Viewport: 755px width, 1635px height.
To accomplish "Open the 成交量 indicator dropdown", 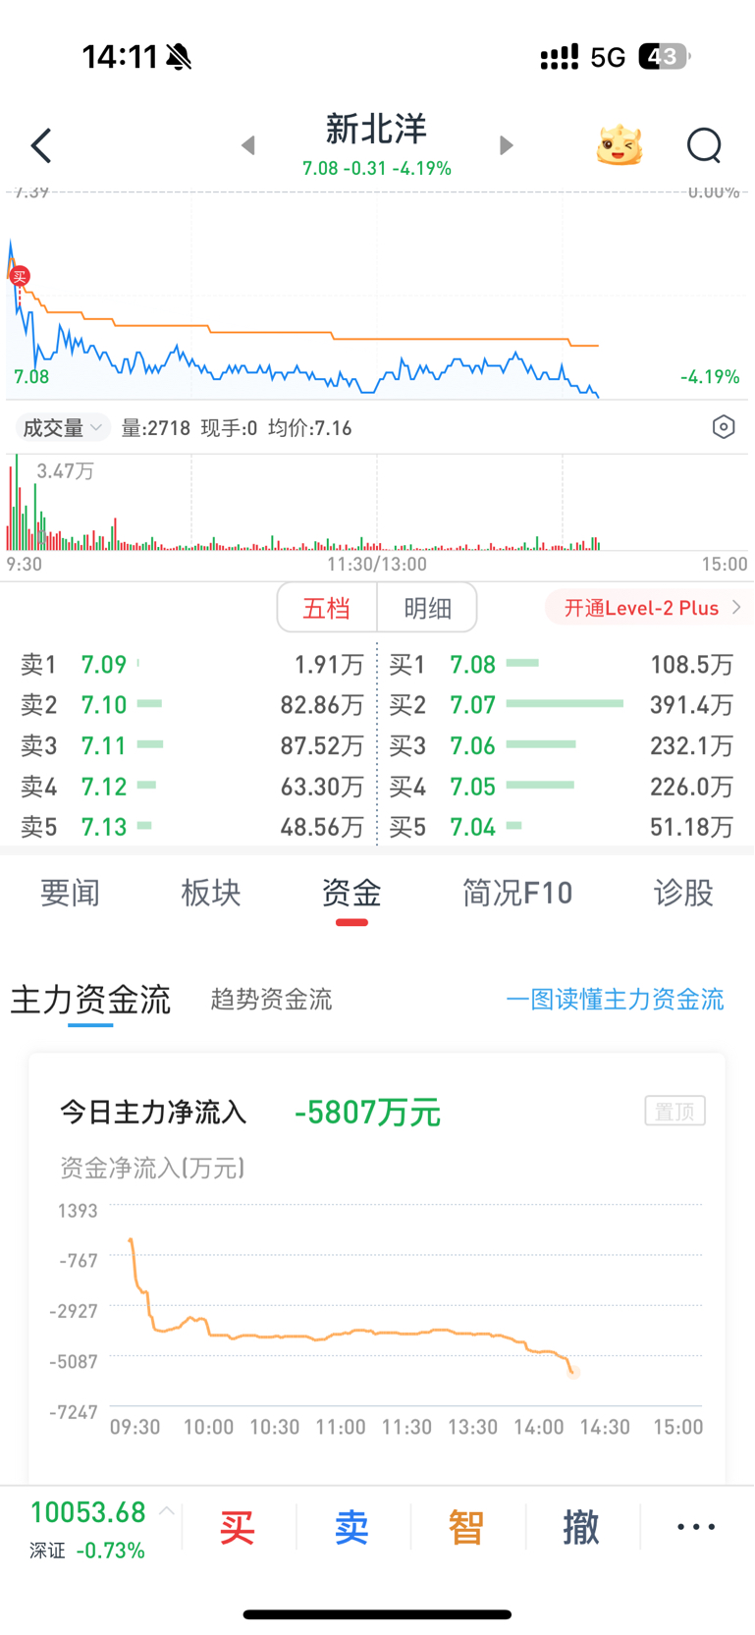I will [62, 428].
